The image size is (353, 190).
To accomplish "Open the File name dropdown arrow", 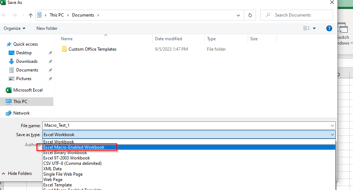I will pyautogui.click(x=332, y=125).
